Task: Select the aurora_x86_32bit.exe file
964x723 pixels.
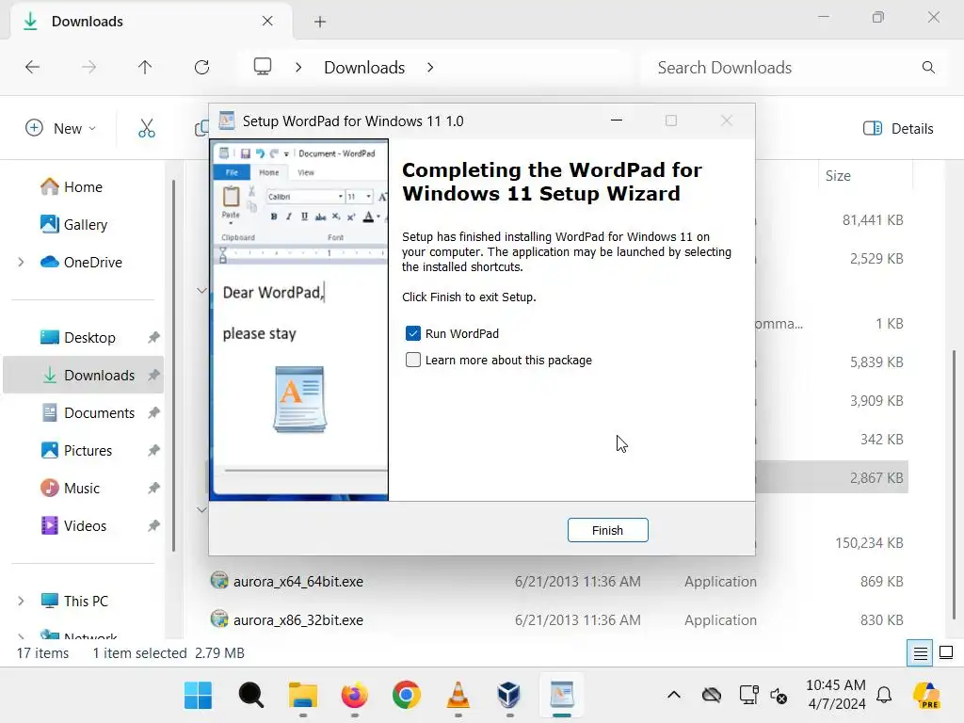Action: [x=298, y=619]
